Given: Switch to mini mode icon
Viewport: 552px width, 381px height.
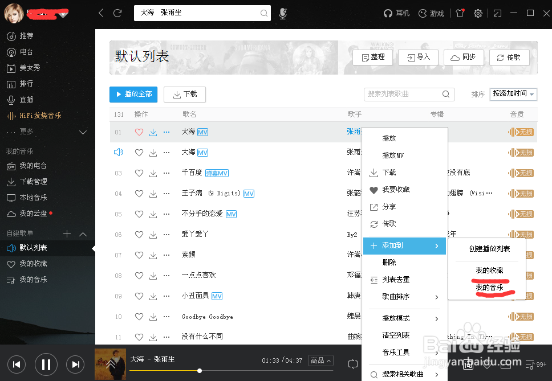Looking at the screenshot, I should click(497, 13).
